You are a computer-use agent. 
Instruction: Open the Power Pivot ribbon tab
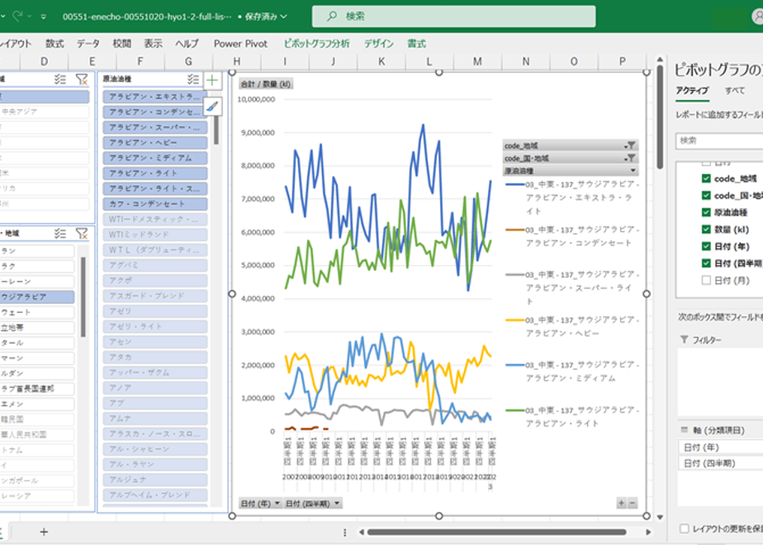(x=240, y=44)
